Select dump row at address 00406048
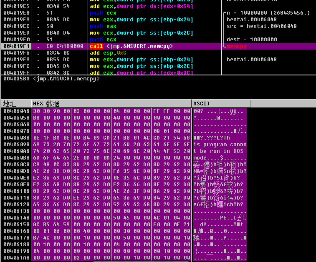This screenshot has height=262, width=316. (16, 111)
